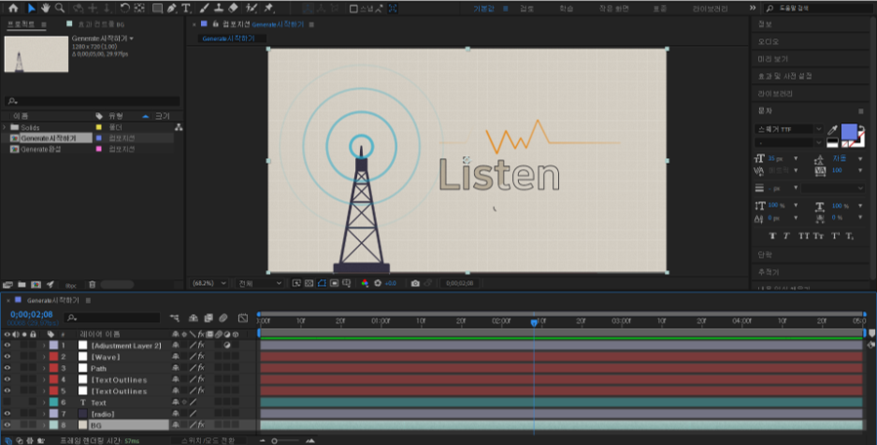This screenshot has width=877, height=445.
Task: Click the region of interest icon
Action: 335,283
